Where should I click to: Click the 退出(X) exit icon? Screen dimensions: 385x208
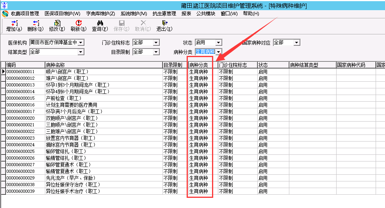click(164, 23)
